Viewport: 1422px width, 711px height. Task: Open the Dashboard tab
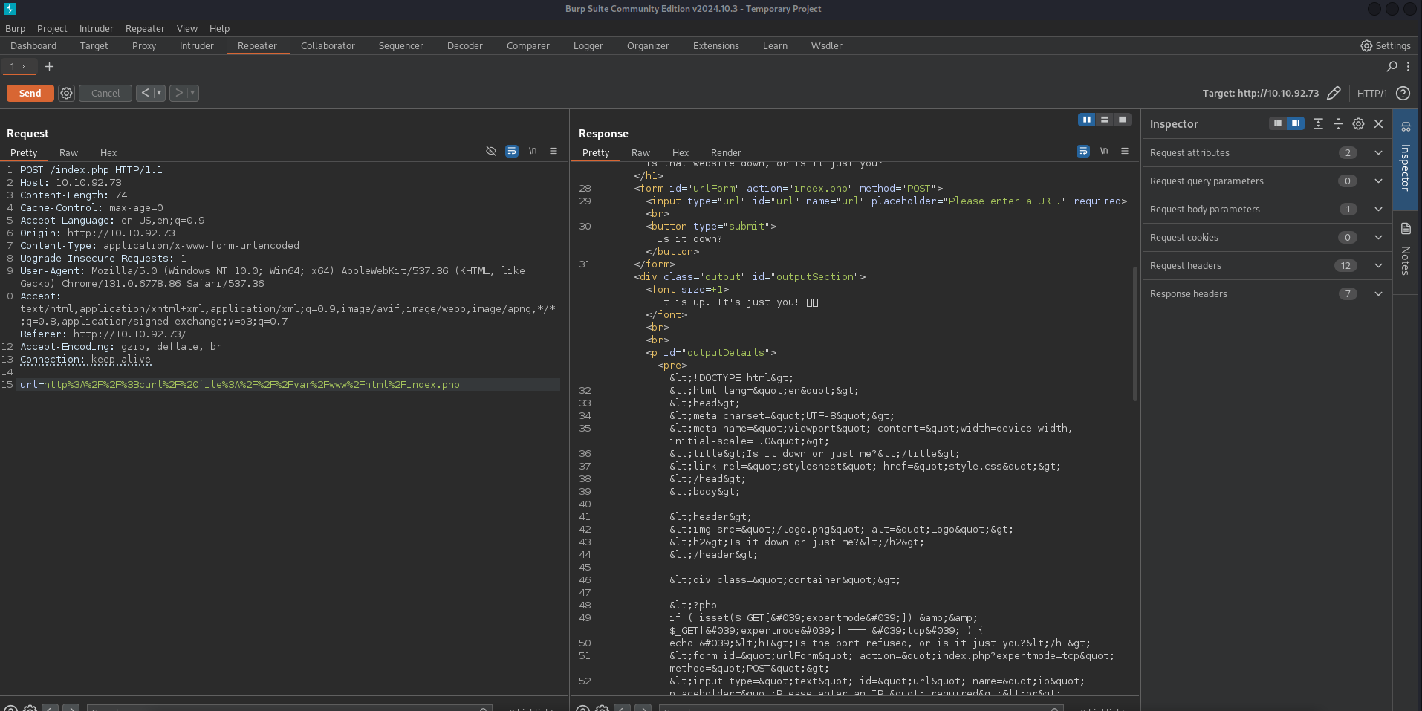coord(33,45)
